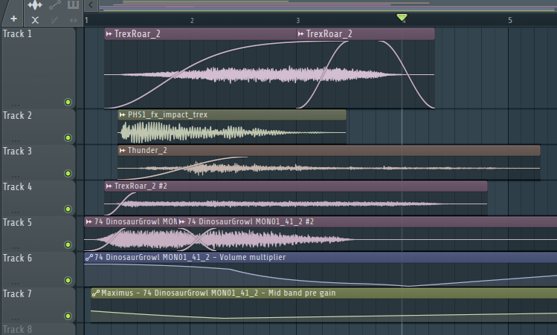Open PHS1_fx_impact_trex clip menu icon
Viewport: 557px width, 335px height.
click(122, 114)
